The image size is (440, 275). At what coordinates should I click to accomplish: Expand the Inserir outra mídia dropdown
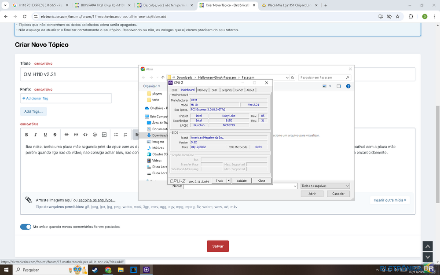pyautogui.click(x=389, y=200)
